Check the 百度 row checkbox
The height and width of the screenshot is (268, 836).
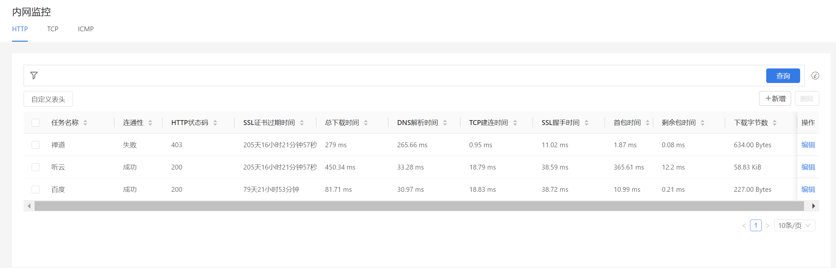tap(36, 190)
